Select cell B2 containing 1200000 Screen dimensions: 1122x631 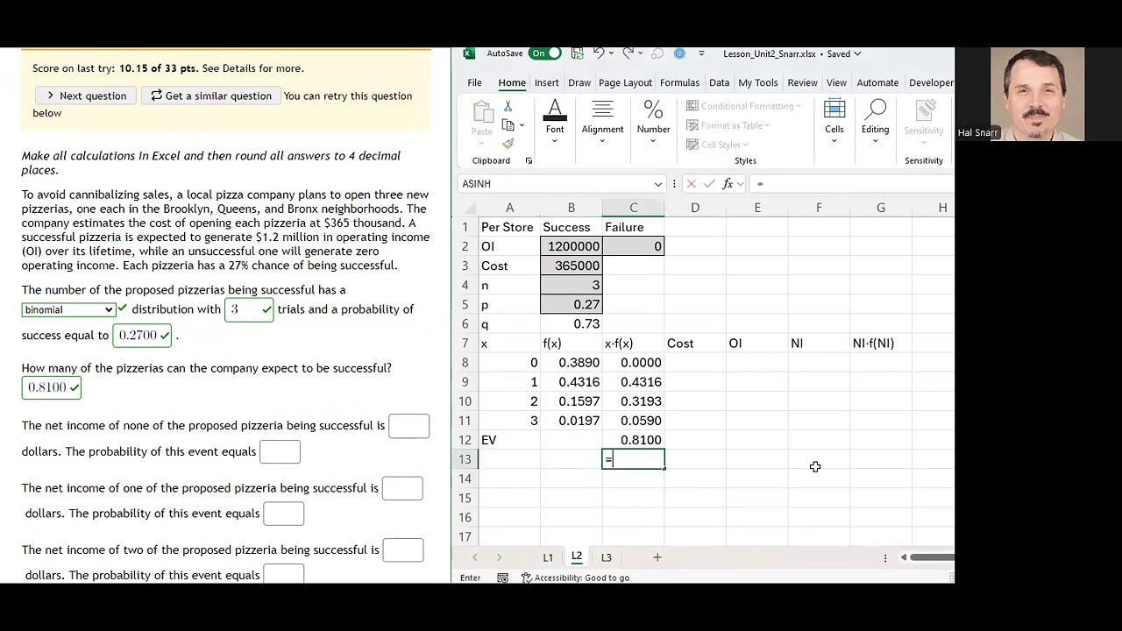click(572, 246)
